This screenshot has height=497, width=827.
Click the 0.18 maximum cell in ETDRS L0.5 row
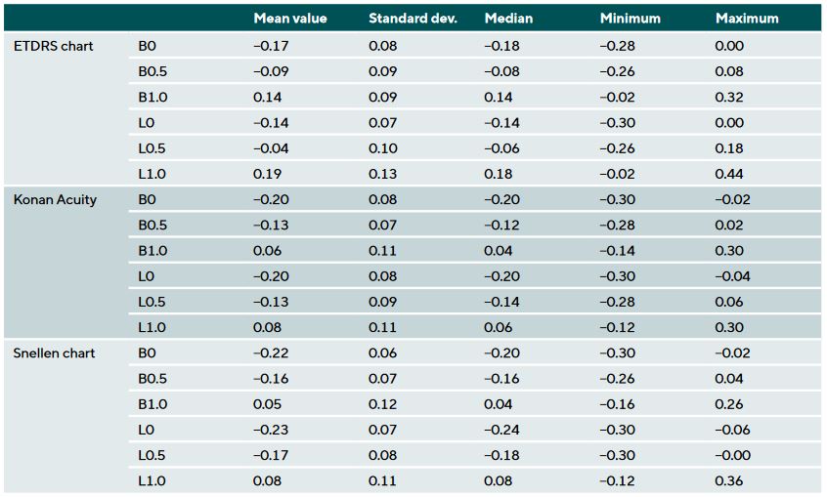click(x=729, y=148)
